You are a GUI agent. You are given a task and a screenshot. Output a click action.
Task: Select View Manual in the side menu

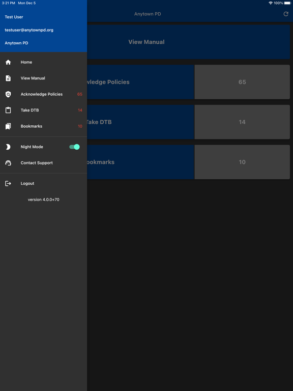point(44,78)
